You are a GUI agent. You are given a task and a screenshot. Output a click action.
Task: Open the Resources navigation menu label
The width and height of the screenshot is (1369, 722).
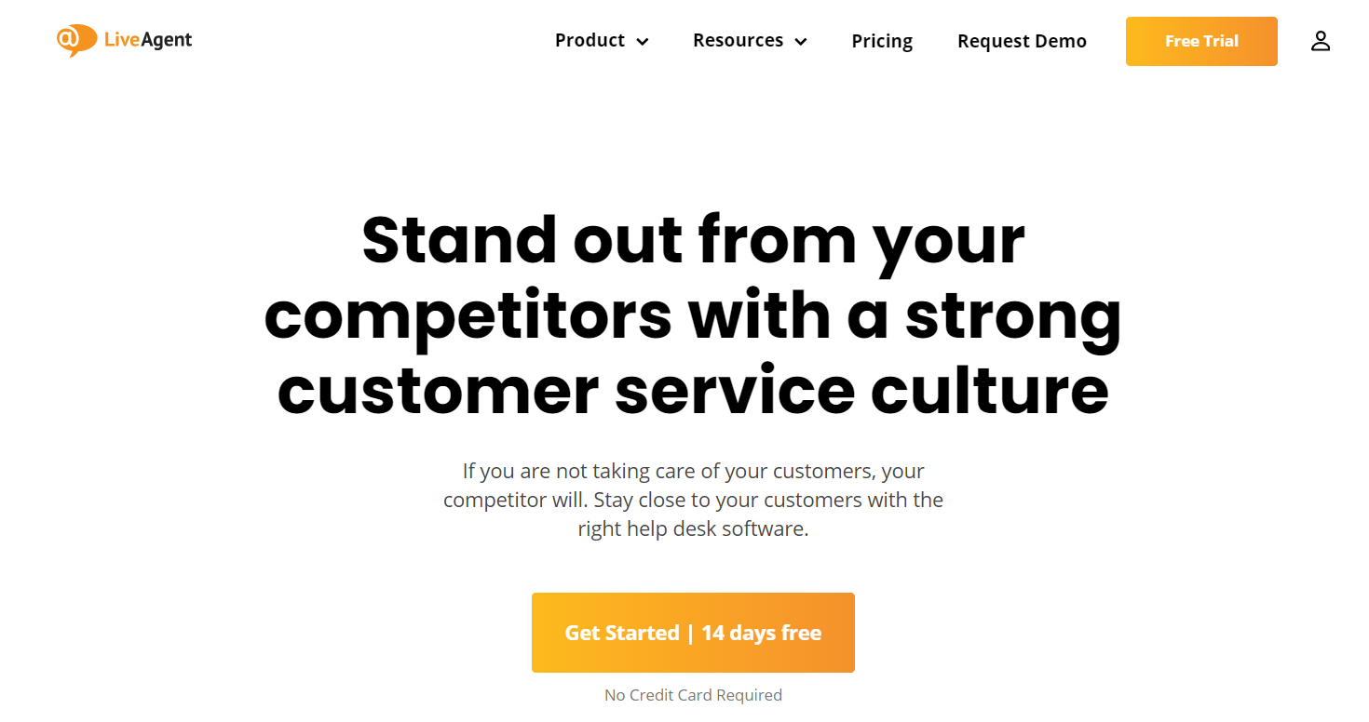(738, 41)
